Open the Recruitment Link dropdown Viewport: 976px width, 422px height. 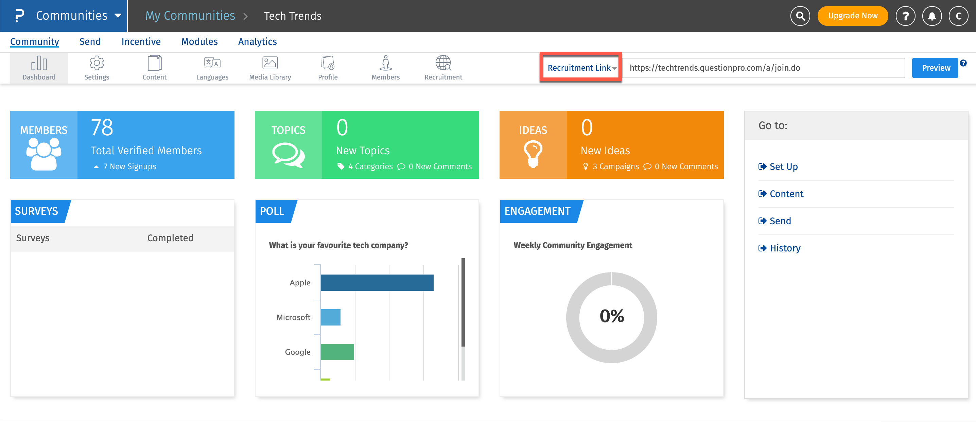(581, 68)
